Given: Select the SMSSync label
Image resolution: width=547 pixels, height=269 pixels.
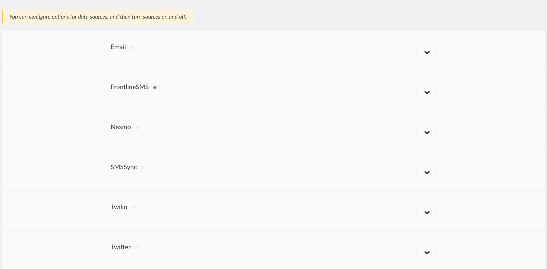Looking at the screenshot, I should click(124, 167).
